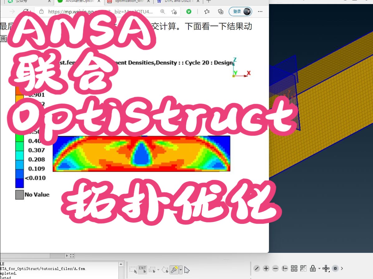Activate the ANSA highlight flashlight tool
The height and width of the screenshot is (279, 373).
pos(174,270)
